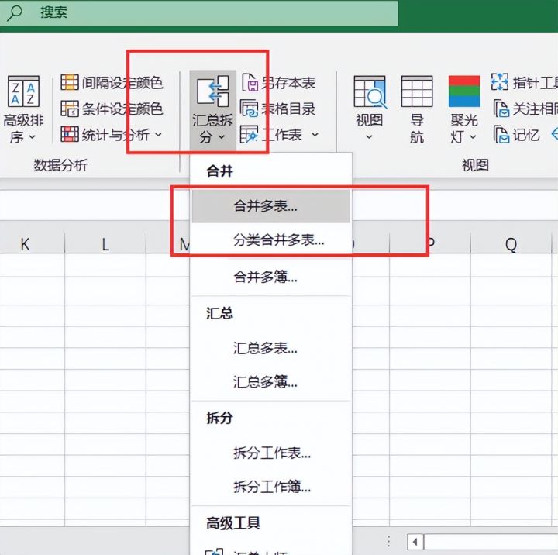The width and height of the screenshot is (558, 555).
Task: Click the 另存本表 save icon
Action: (x=250, y=83)
